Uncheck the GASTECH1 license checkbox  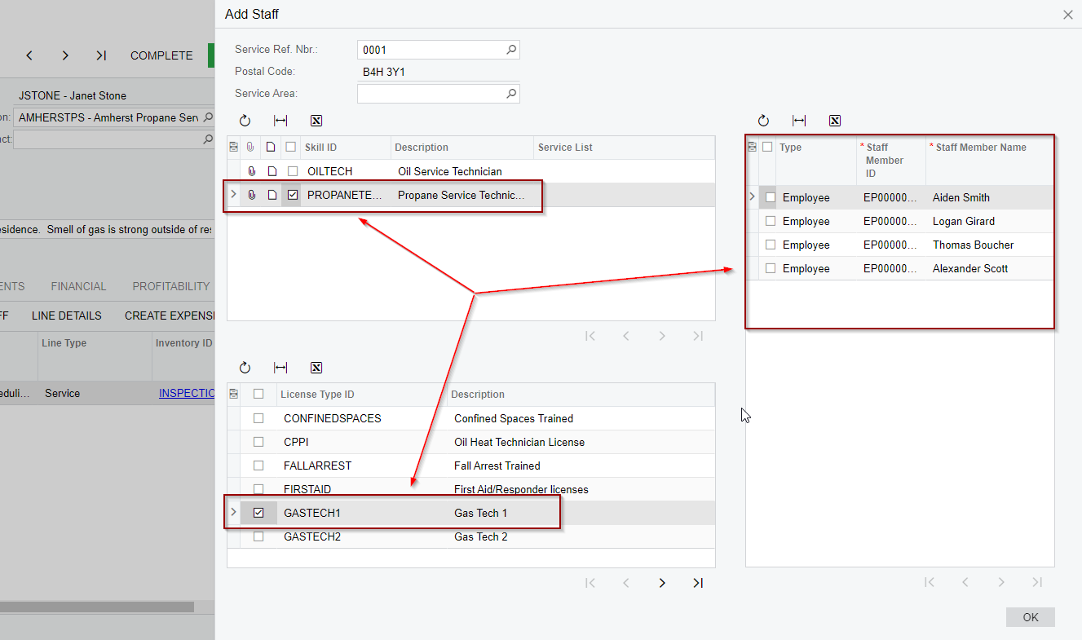coord(258,513)
